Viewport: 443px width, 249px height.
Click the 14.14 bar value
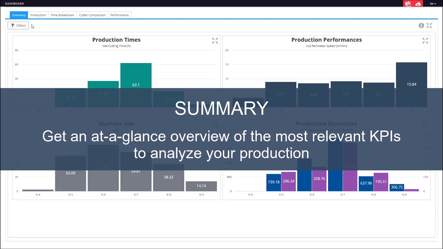tap(201, 186)
